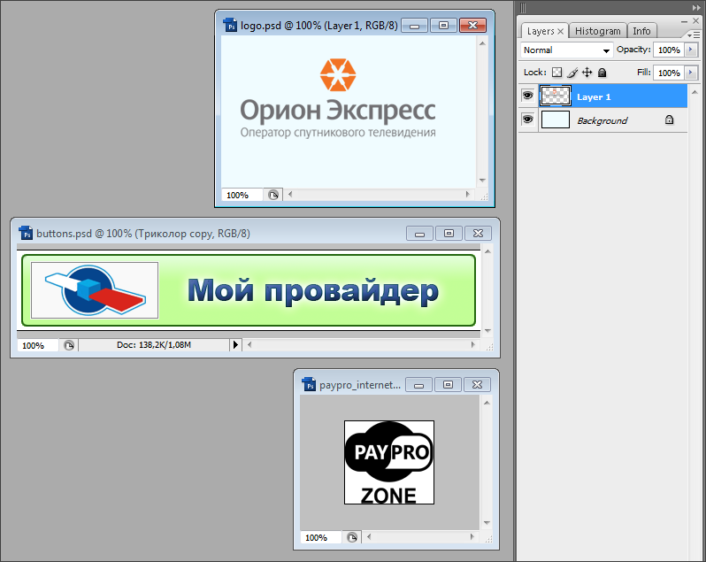
Task: Open the buttons.psd status bar info arrow
Action: [x=235, y=345]
